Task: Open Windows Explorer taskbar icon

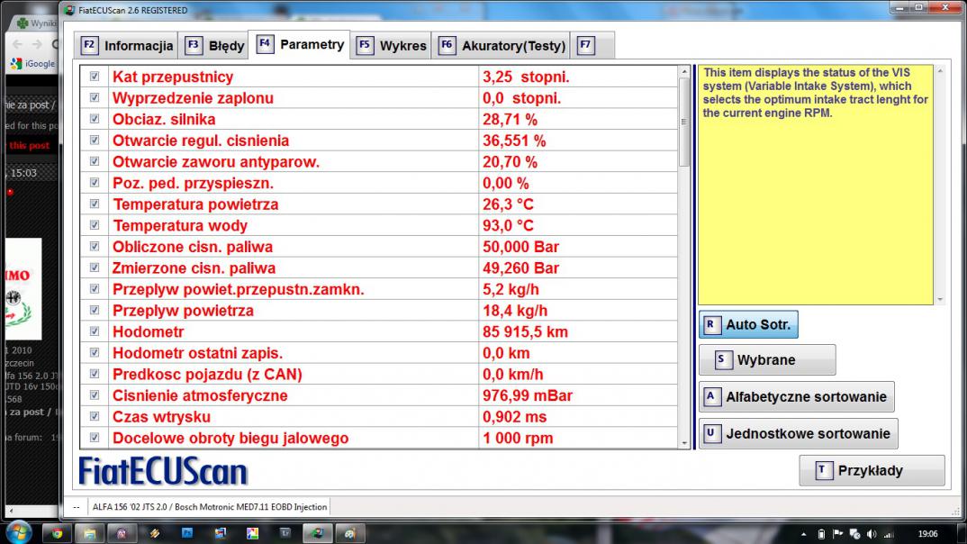Action: 89,533
